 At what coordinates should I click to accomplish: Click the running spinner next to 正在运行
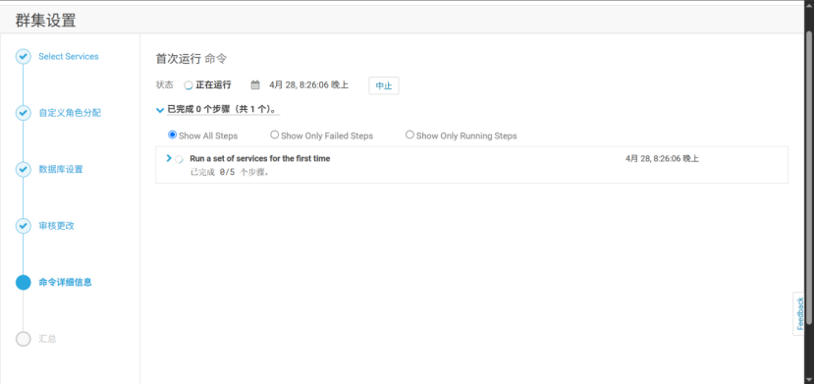coord(189,85)
